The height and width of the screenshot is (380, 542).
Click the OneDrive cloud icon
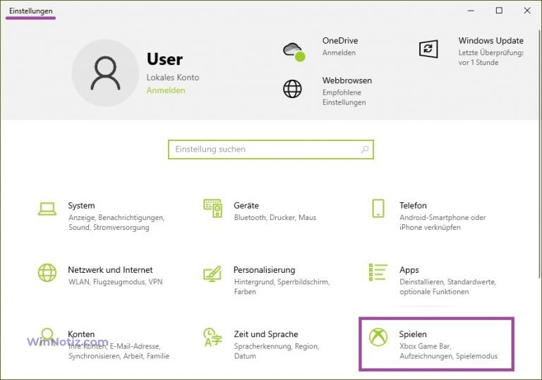293,51
